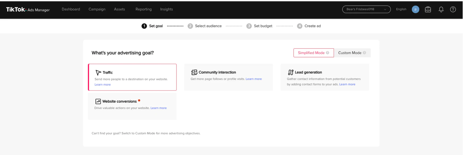Click the Simplified Mode info icon
Screen dimensions: 465x155
(328, 53)
